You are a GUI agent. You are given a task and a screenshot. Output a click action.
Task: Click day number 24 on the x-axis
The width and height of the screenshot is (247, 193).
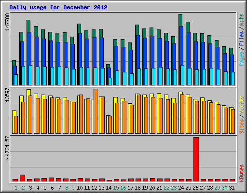[x=181, y=188]
